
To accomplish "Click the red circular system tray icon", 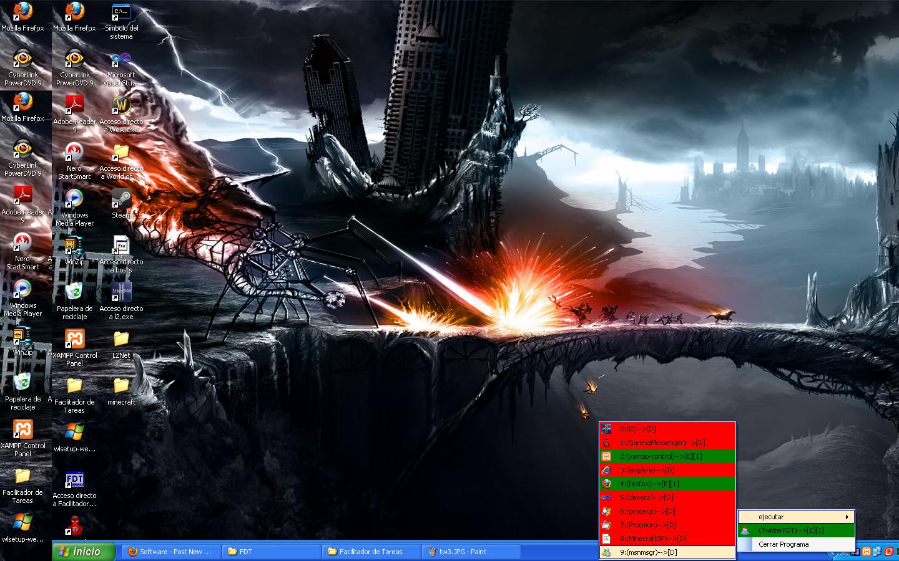I will tap(888, 552).
